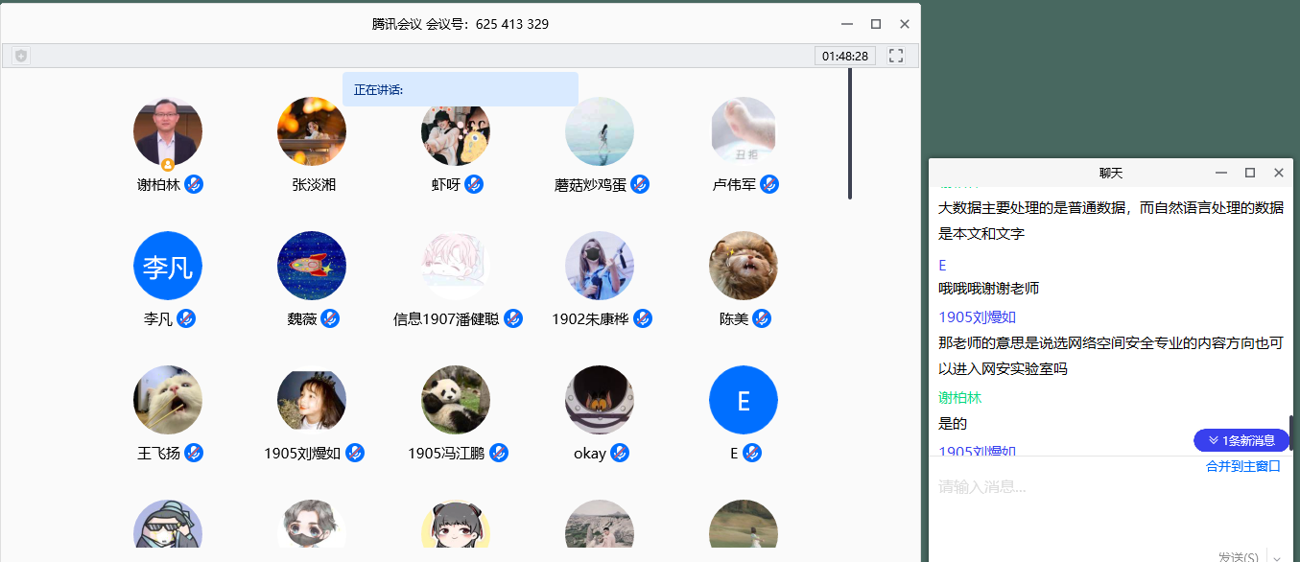This screenshot has height=562, width=1300.
Task: Click the mic icon next to 魏薇
Action: click(330, 318)
